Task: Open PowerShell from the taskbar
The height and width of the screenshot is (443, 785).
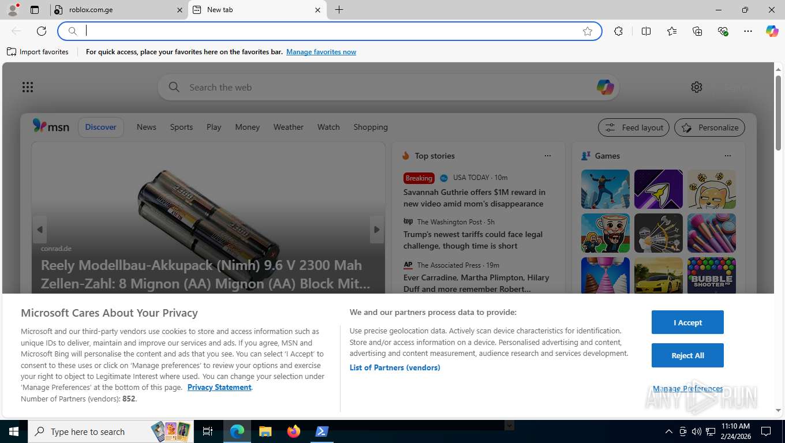Action: (322, 431)
